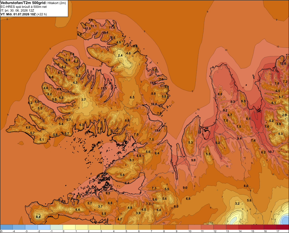289x233 pixels.
Task: Click the 6.4 temperature value on the map
Action: 157,153
